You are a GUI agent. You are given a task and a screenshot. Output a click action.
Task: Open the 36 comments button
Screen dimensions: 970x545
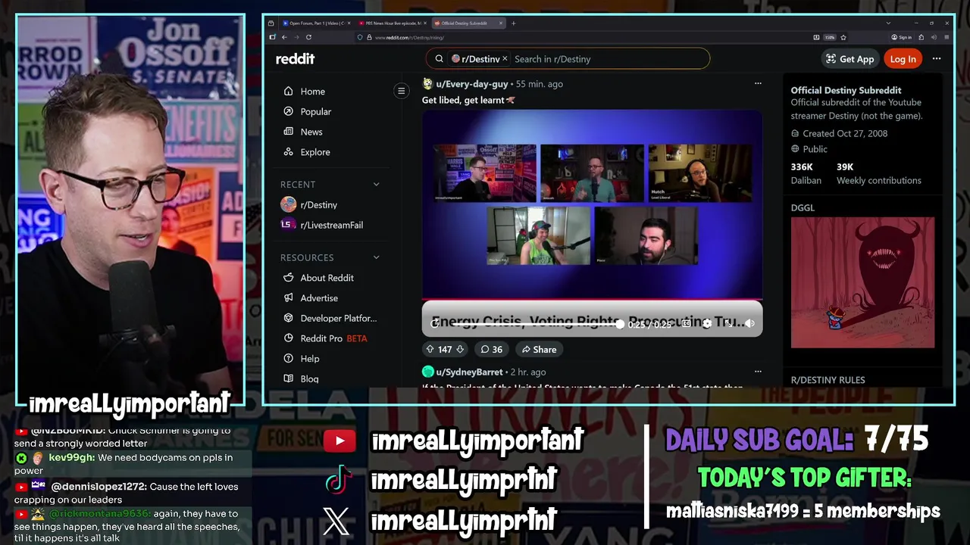(491, 350)
